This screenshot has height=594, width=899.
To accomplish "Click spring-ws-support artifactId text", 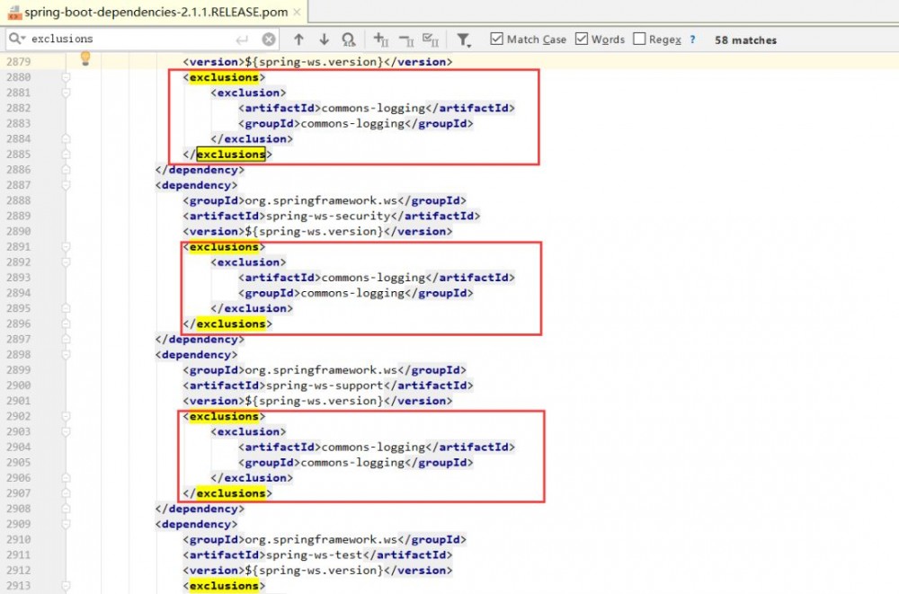I will 325,386.
